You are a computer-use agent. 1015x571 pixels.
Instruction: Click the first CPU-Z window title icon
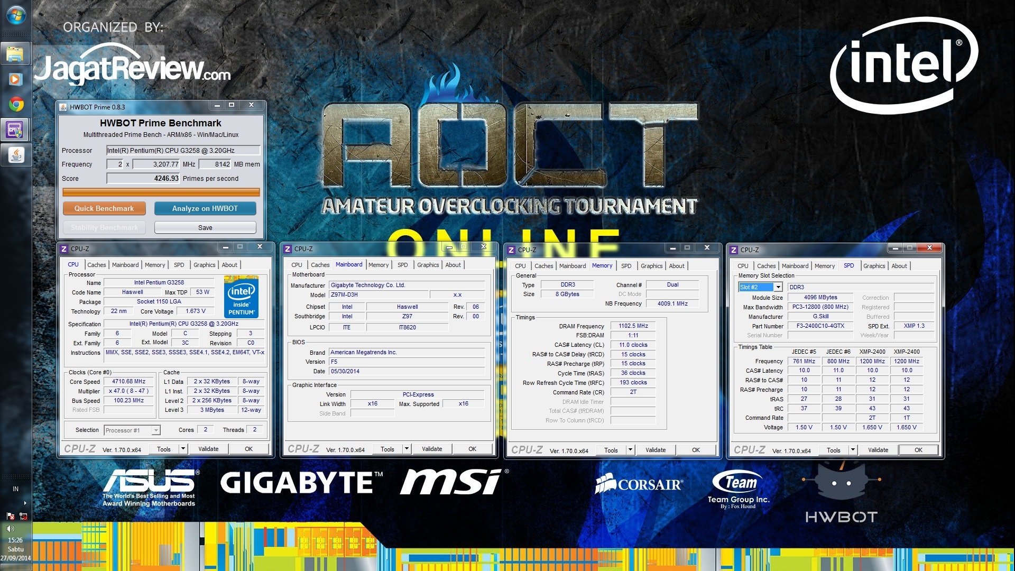(63, 248)
